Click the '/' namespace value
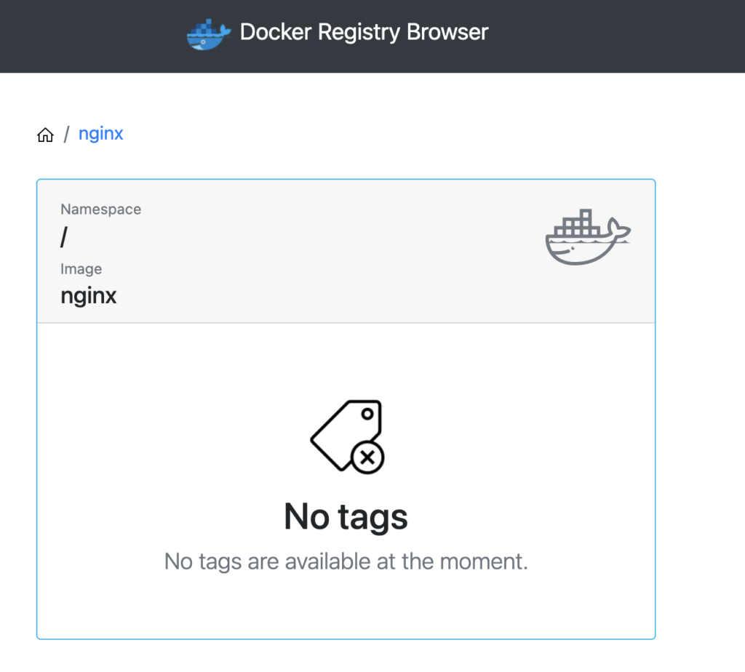 (64, 236)
